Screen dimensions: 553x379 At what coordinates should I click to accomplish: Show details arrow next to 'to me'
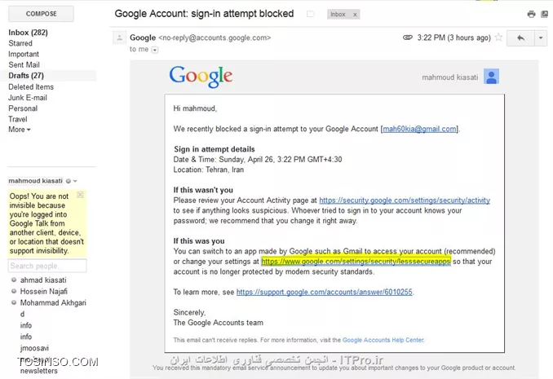pyautogui.click(x=154, y=50)
